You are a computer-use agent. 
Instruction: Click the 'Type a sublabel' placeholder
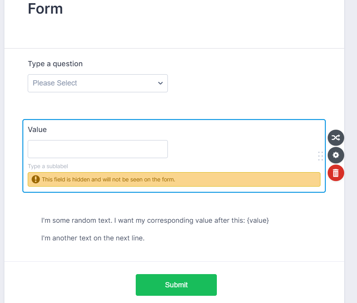point(45,166)
